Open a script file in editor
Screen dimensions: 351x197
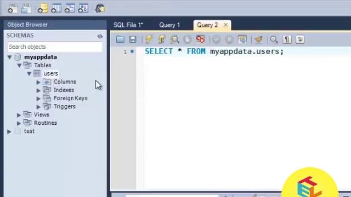tap(120, 39)
